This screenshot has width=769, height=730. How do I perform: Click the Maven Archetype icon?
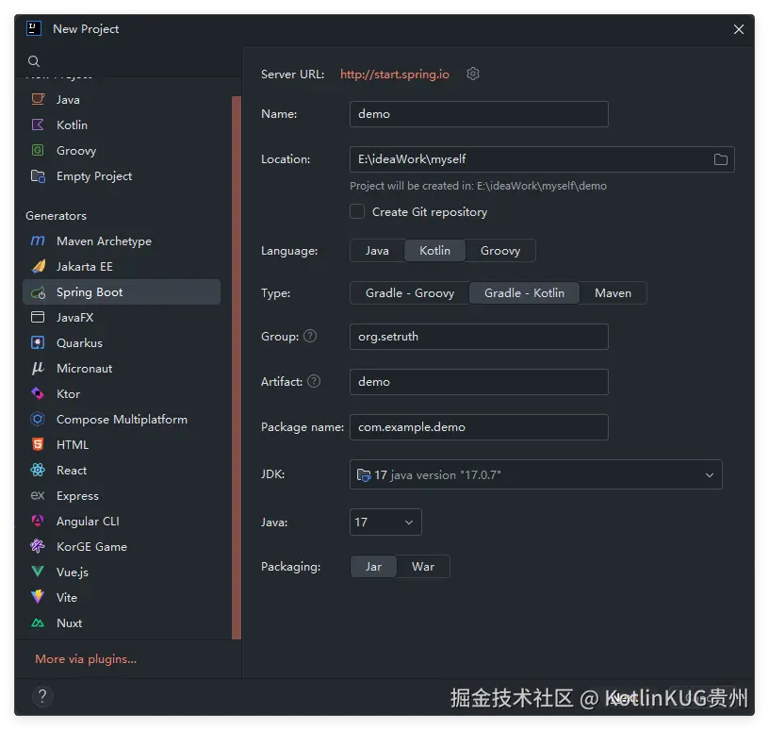pyautogui.click(x=38, y=241)
